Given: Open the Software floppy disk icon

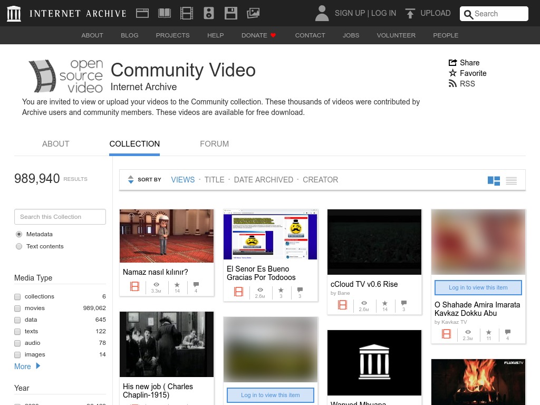Looking at the screenshot, I should tap(231, 13).
